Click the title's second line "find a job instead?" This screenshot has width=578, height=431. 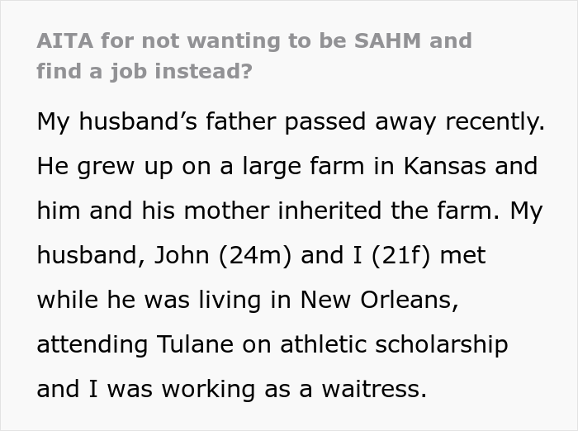coord(144,71)
